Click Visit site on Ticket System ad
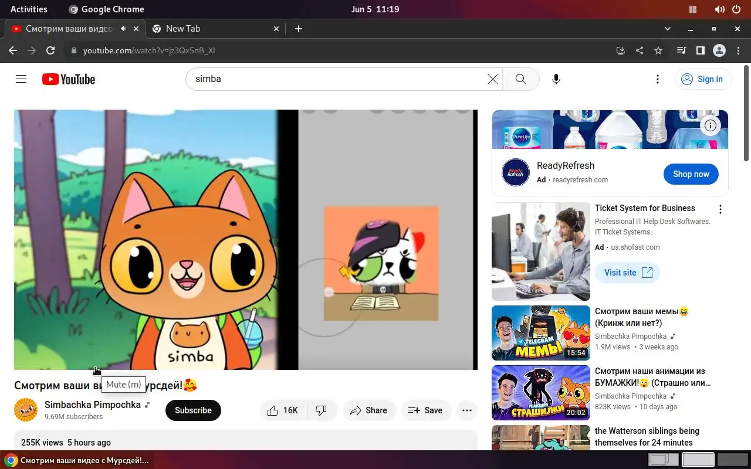 click(628, 273)
